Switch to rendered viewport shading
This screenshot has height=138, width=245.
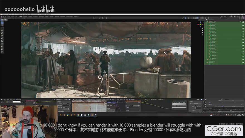coord(198,18)
